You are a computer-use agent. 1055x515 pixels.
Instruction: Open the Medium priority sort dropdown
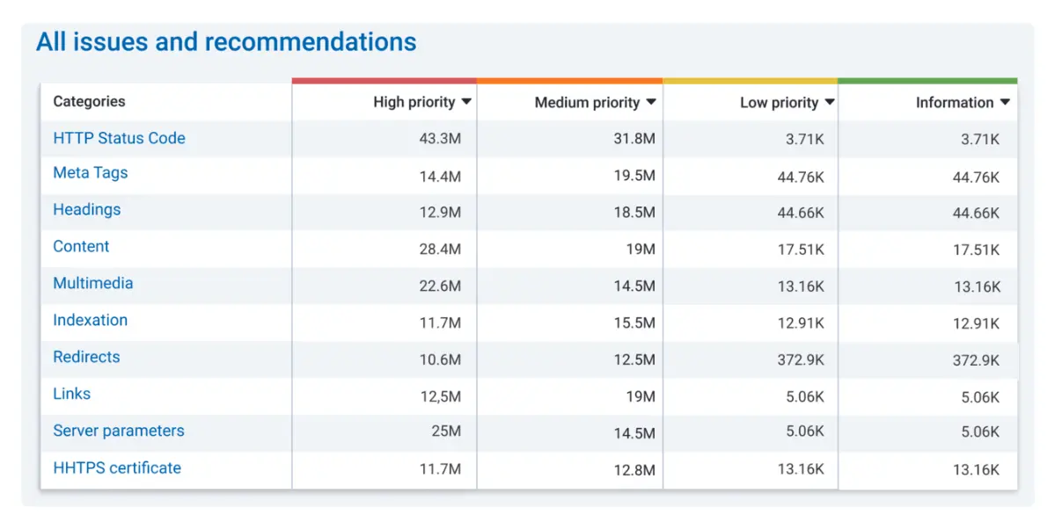(x=651, y=102)
